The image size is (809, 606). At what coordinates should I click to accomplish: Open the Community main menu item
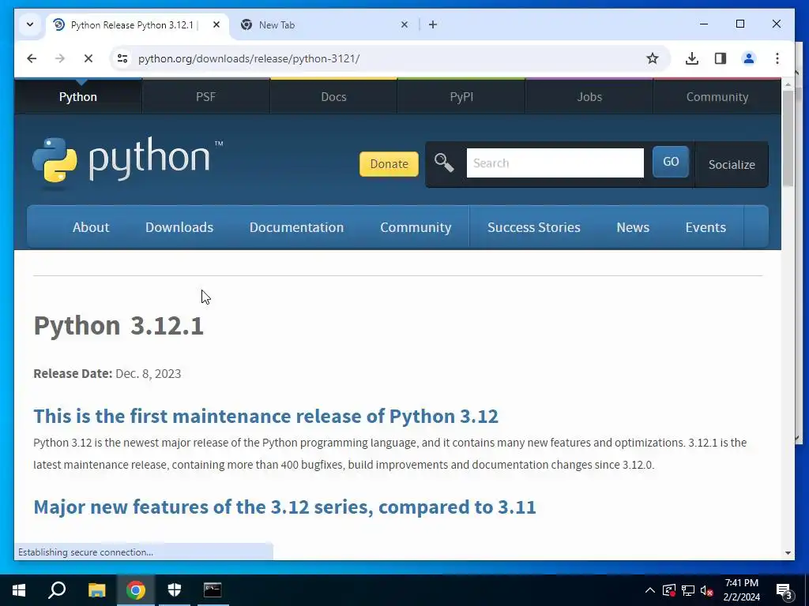416,227
